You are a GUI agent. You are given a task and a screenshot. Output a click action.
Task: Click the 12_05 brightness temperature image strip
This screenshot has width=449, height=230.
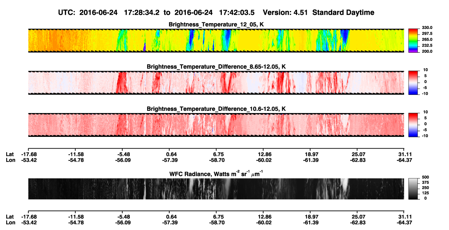tap(216, 41)
